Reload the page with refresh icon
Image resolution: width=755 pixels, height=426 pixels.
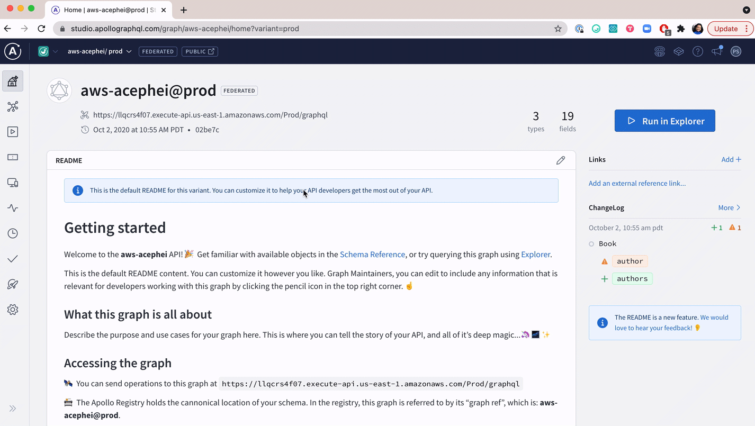[41, 29]
